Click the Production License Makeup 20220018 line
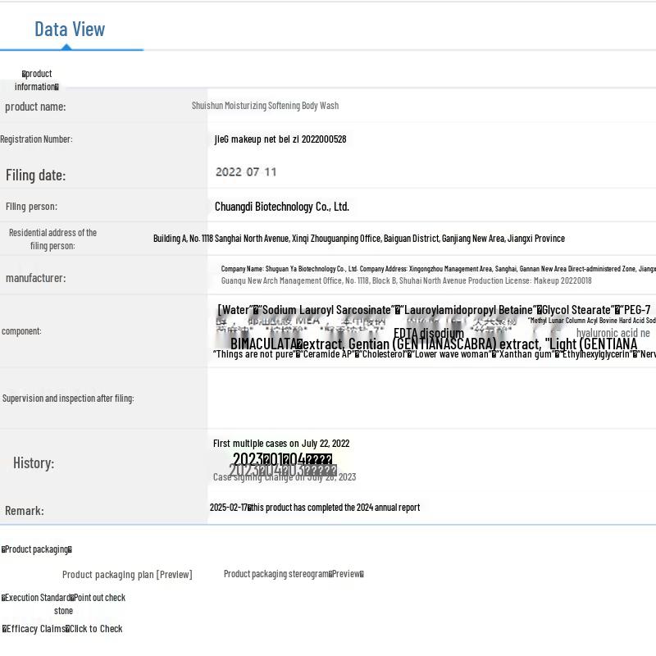 (x=406, y=281)
